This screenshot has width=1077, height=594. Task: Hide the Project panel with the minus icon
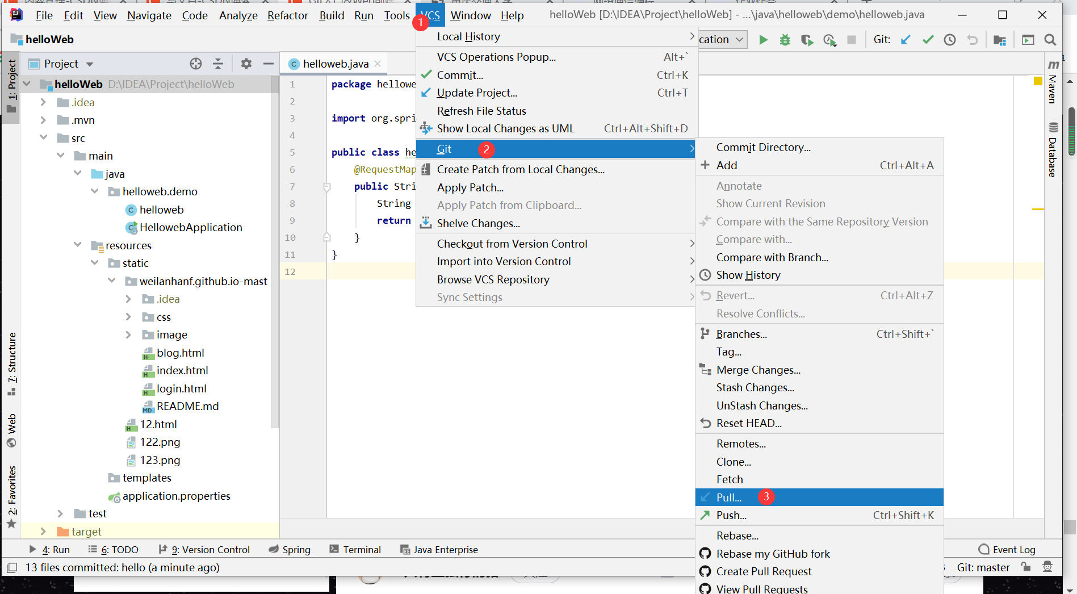tap(269, 64)
